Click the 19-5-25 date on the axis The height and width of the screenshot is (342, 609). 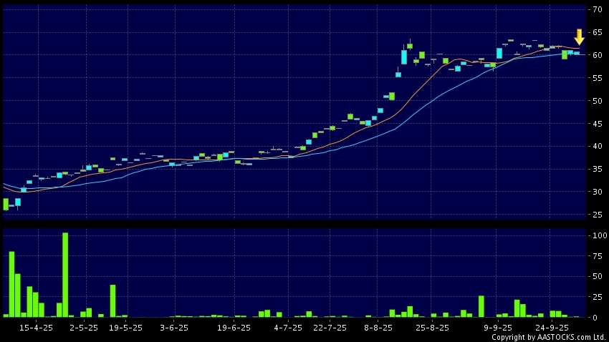(x=125, y=328)
